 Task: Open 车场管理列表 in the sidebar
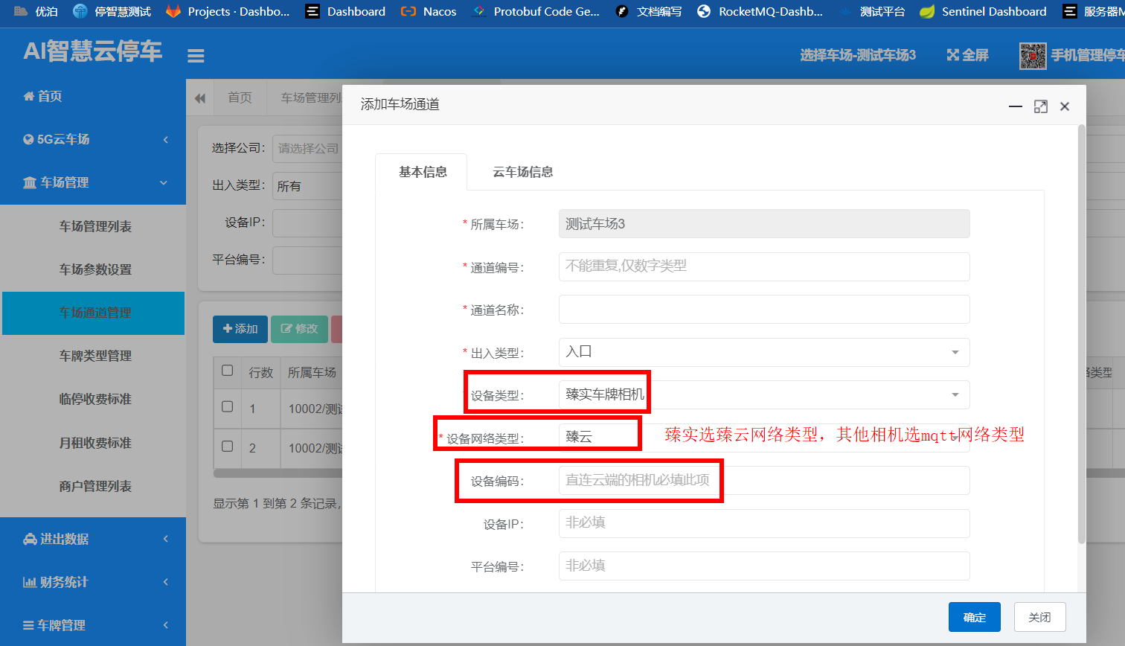tap(94, 226)
